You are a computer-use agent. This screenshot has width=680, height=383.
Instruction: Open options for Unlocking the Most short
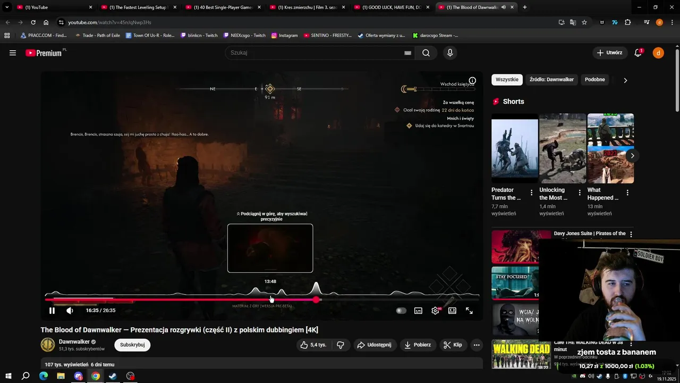[x=580, y=193]
